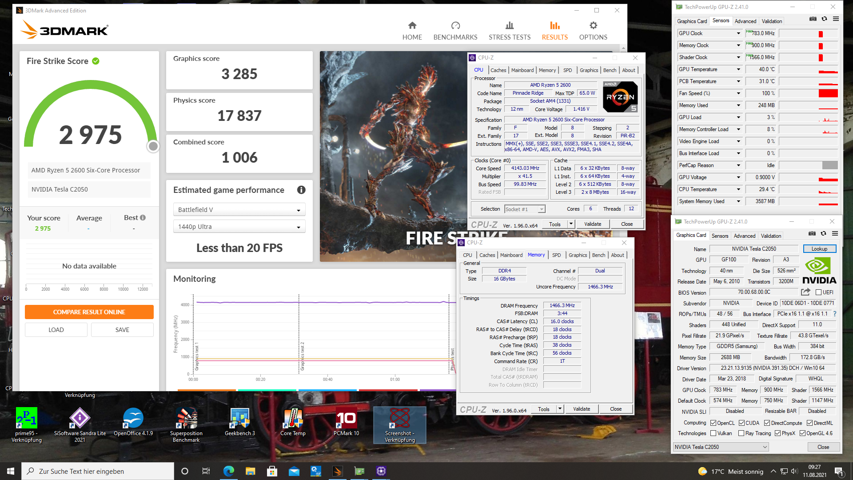Open hamburger menu in top GPU-Z window
This screenshot has width=853, height=480.
pos(836,19)
